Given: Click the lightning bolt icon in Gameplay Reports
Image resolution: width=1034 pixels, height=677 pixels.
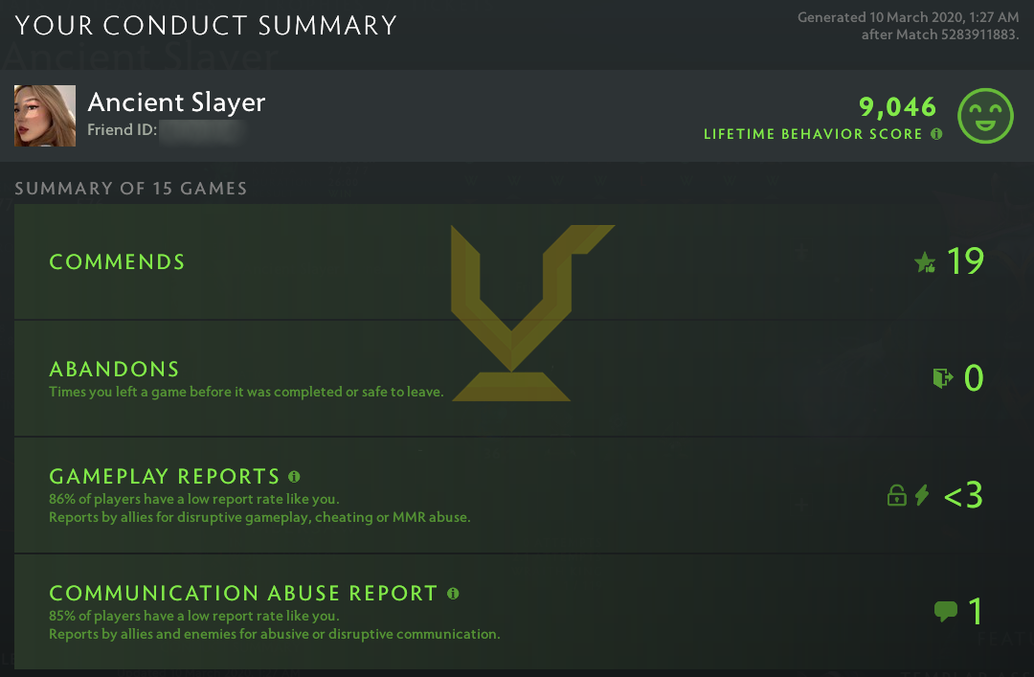Looking at the screenshot, I should click(922, 495).
